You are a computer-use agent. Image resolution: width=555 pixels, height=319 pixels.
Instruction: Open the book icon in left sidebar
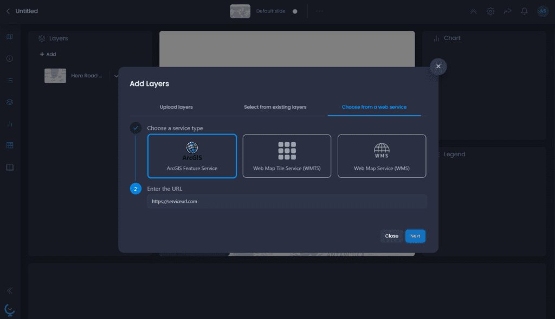coord(10,168)
